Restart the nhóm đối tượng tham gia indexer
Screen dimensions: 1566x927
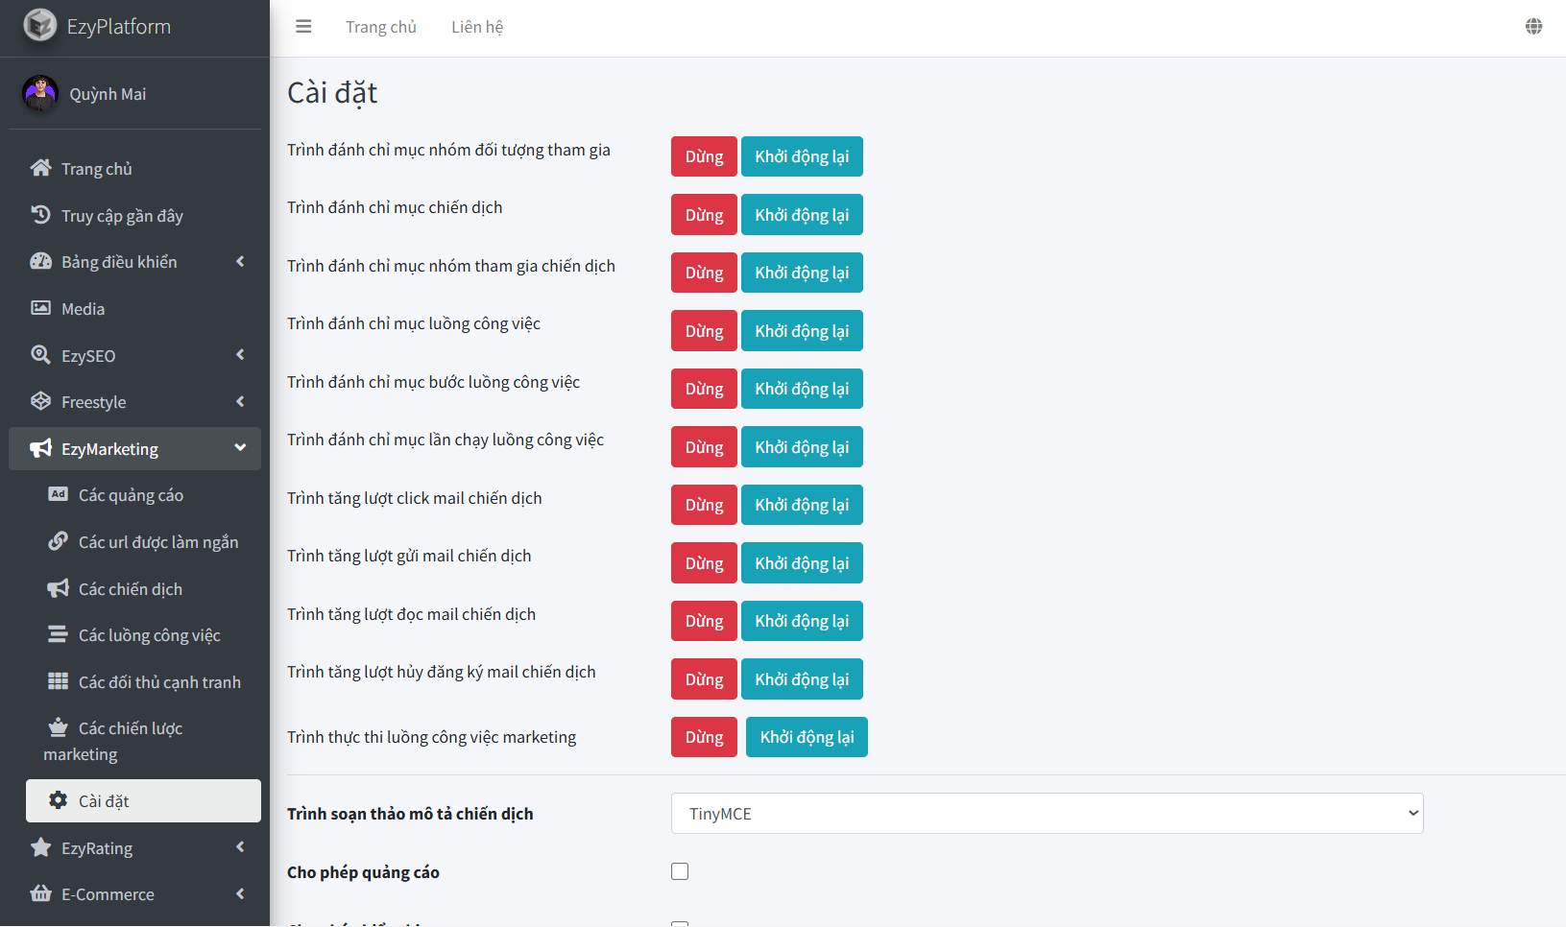click(802, 156)
